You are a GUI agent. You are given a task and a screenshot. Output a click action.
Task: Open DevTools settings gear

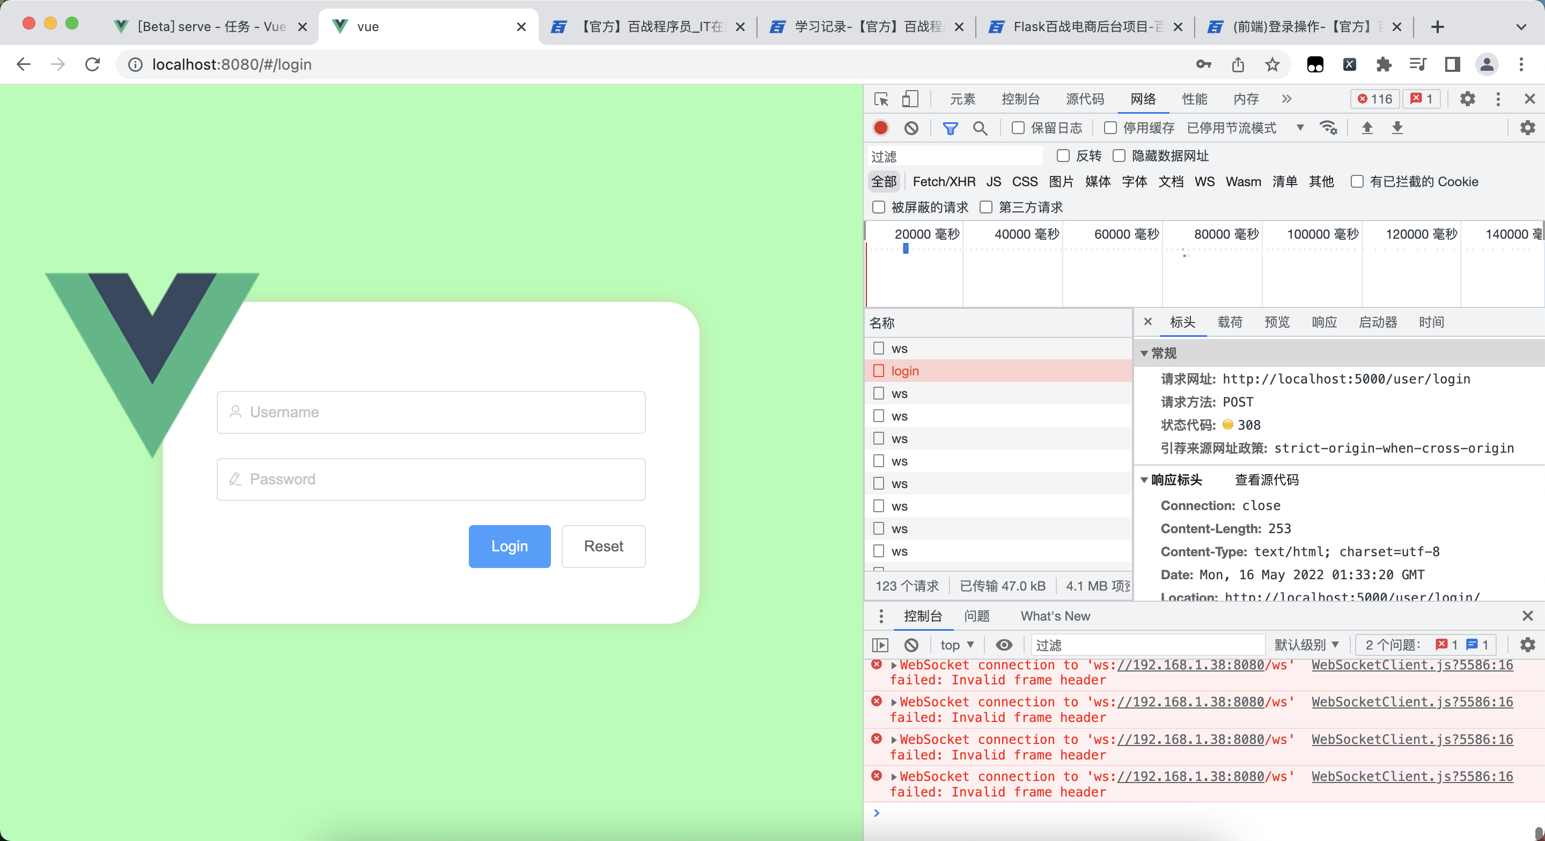(1467, 99)
